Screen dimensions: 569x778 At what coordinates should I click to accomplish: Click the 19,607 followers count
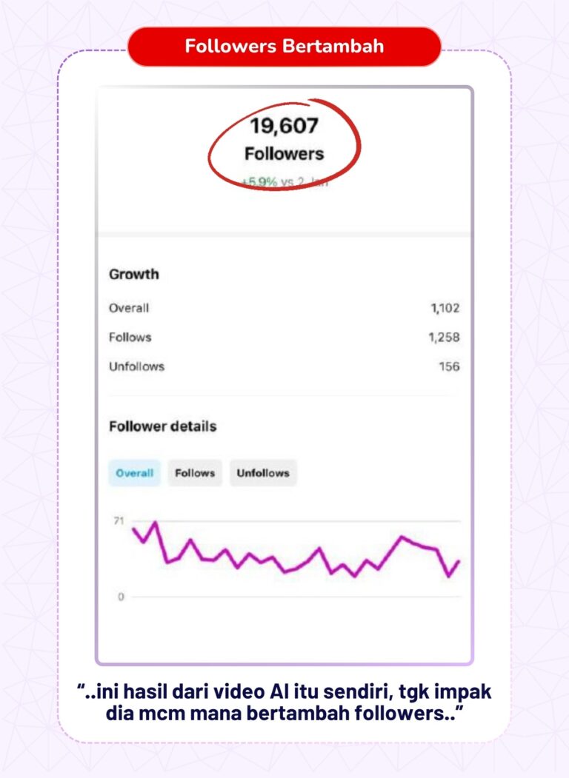tap(284, 126)
